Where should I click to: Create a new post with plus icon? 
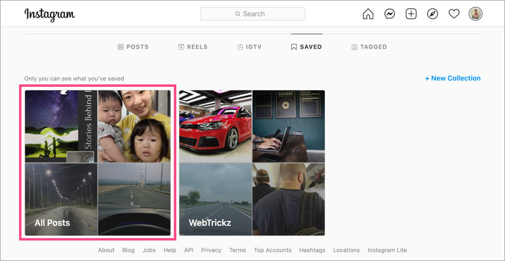click(x=411, y=14)
